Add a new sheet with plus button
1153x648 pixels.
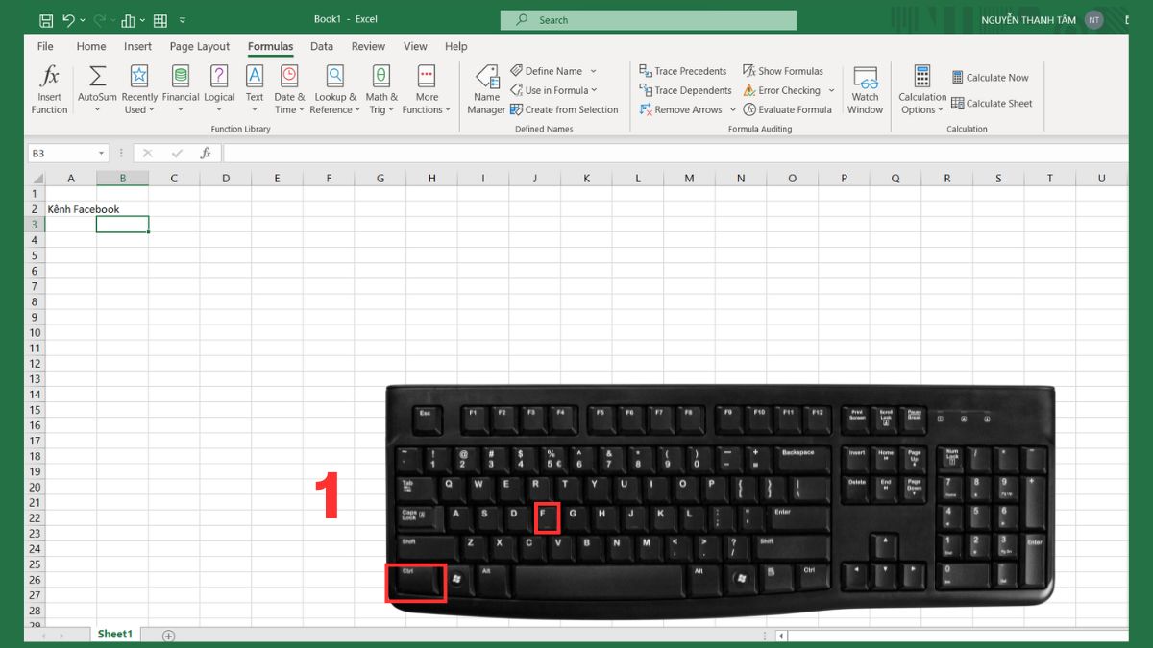click(x=169, y=636)
